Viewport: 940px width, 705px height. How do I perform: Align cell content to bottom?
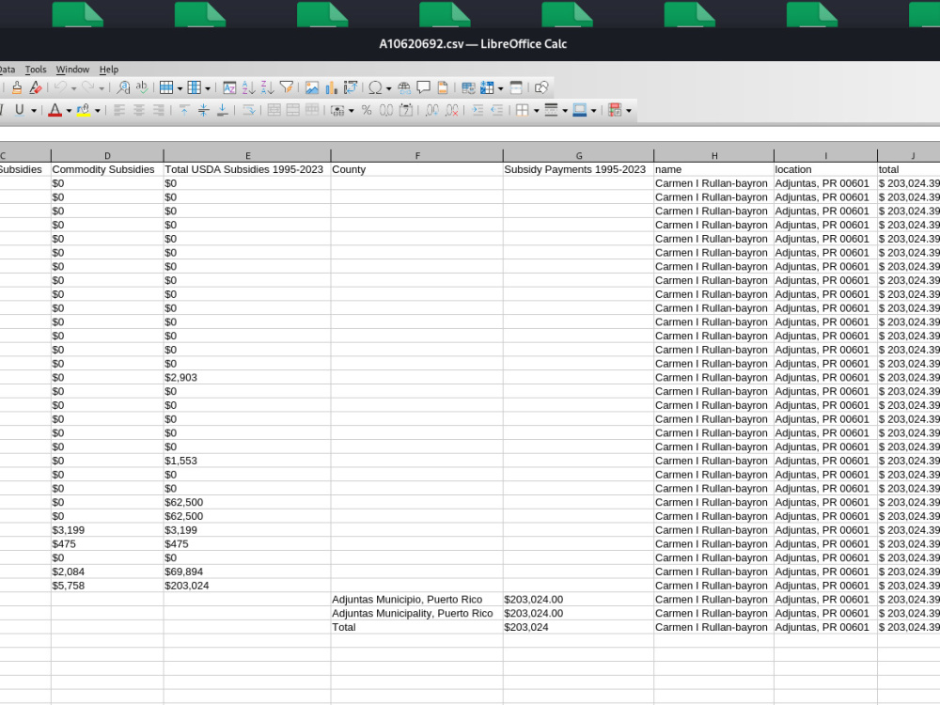[223, 110]
